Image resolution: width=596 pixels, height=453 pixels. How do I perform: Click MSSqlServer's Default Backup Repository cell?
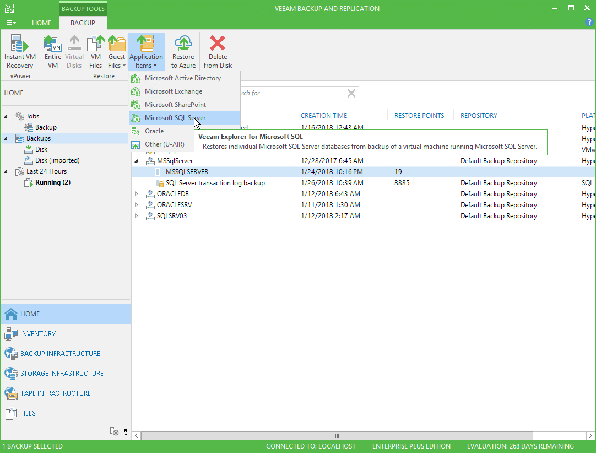499,161
